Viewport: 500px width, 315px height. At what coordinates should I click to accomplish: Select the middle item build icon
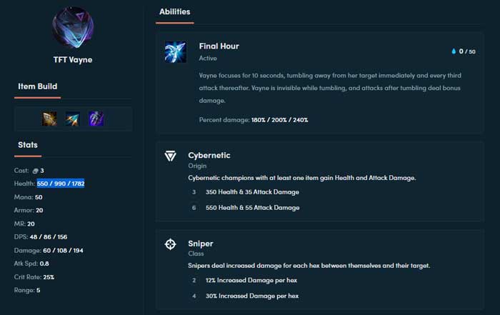(x=73, y=119)
